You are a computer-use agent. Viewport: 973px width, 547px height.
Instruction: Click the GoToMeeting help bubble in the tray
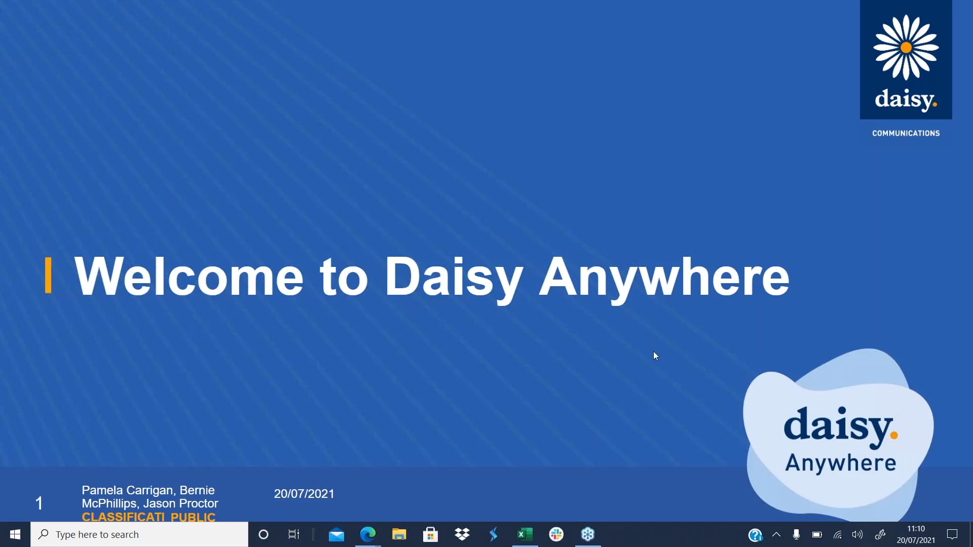tap(756, 534)
